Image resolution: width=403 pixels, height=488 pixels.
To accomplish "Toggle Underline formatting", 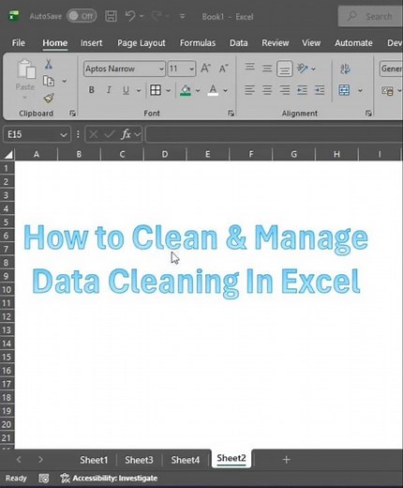I will click(x=126, y=90).
